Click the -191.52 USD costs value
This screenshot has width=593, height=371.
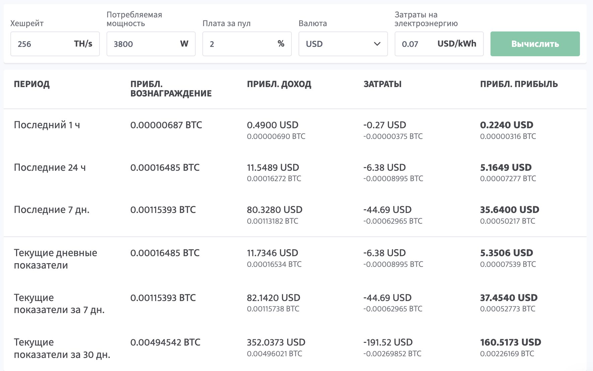click(x=388, y=342)
